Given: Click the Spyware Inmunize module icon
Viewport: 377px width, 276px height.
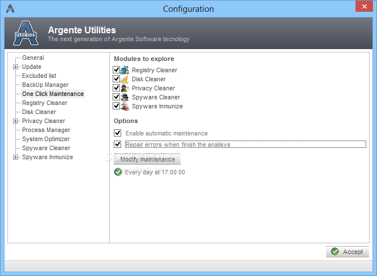Looking at the screenshot, I should click(x=125, y=106).
